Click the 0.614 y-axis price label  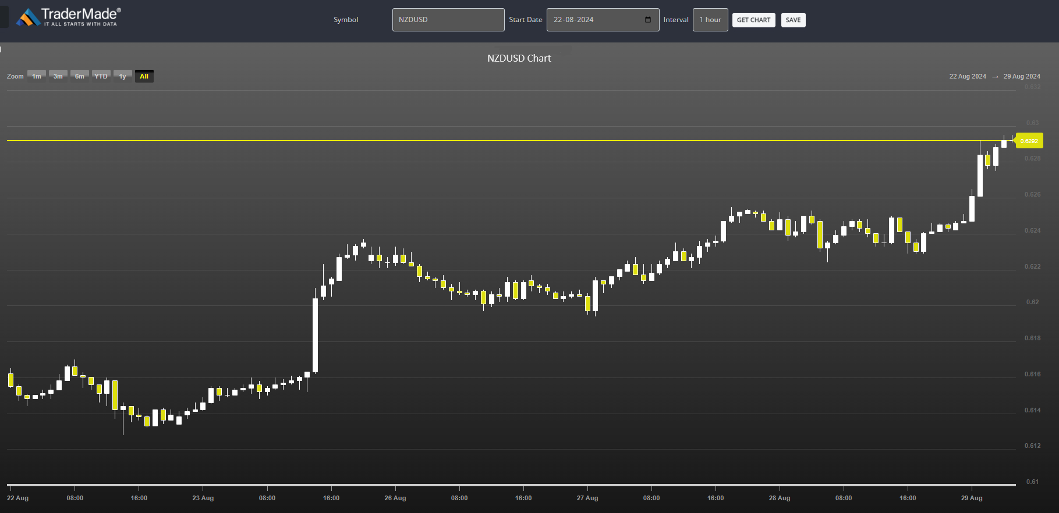(x=1032, y=410)
